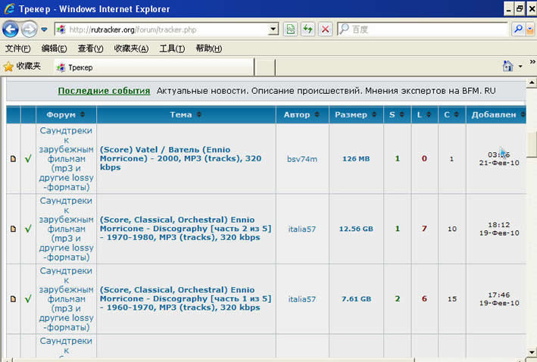Open Ennio Morricone Discography часть 1 из 5
This screenshot has height=362, width=537.
click(186, 298)
